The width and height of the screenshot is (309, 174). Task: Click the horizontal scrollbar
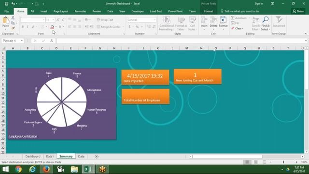(227, 157)
